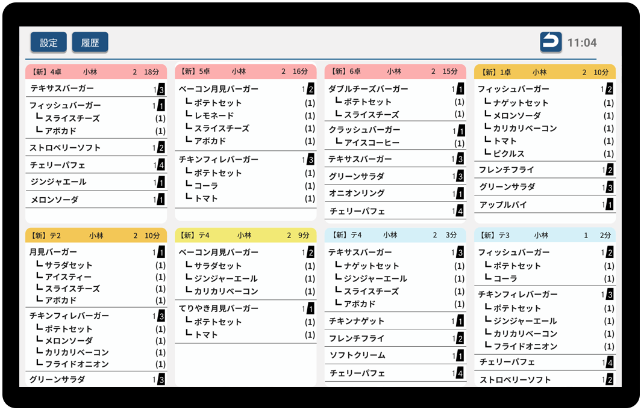This screenshot has width=641, height=410.
Task: Select メロンソーダ row in 4卓 order
Action: [96, 200]
